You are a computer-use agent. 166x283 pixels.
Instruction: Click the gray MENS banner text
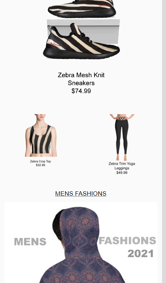pyautogui.click(x=30, y=242)
